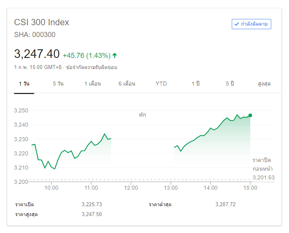Screen dimensions: 289x233
Task: View the 5 ปี range
Action: tap(229, 84)
